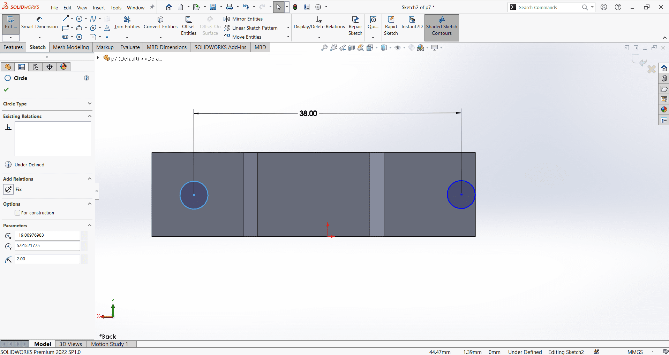Select the Spline sketch tool
The width and height of the screenshot is (669, 355).
[x=93, y=19]
